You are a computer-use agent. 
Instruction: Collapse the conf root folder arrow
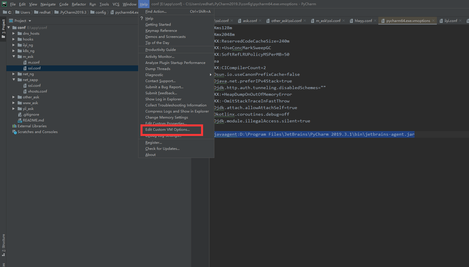(9, 28)
